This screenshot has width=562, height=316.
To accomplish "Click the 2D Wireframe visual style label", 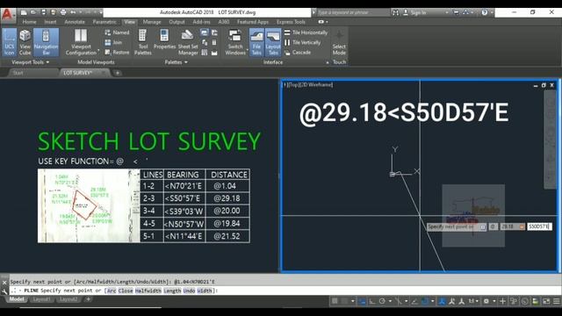I will point(316,84).
